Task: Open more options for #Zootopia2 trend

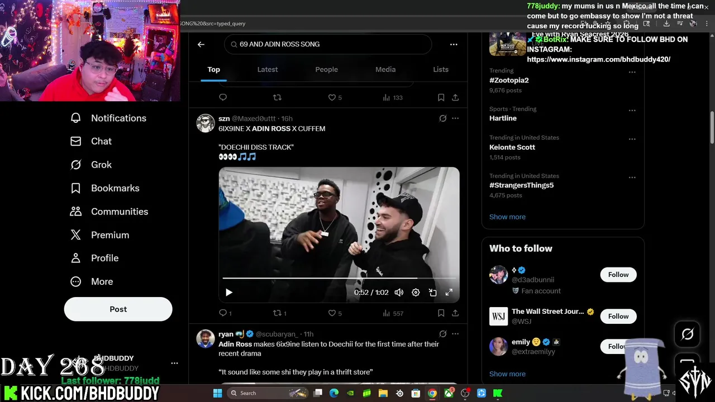Action: (x=632, y=72)
